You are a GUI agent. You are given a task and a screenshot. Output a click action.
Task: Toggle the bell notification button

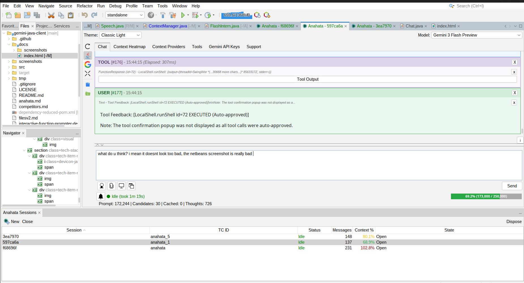click(x=101, y=196)
